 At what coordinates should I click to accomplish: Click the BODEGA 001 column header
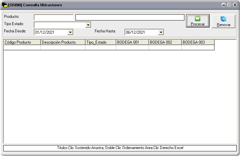(132, 42)
